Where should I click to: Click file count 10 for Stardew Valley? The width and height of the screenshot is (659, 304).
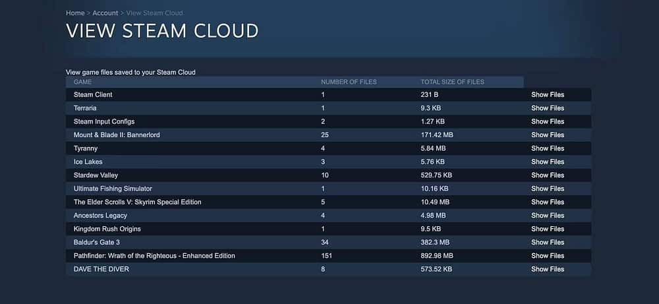point(325,175)
